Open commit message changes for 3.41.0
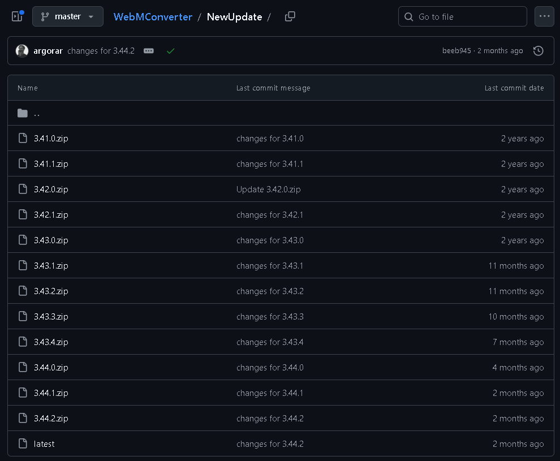The height and width of the screenshot is (461, 560). [270, 139]
